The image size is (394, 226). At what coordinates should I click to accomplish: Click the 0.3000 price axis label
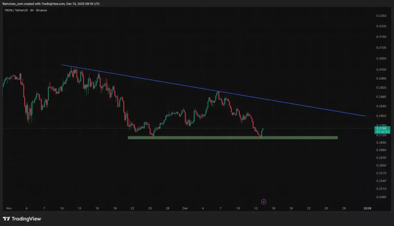pos(381,70)
